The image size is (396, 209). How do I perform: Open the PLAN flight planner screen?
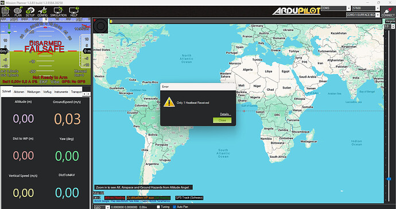18,11
